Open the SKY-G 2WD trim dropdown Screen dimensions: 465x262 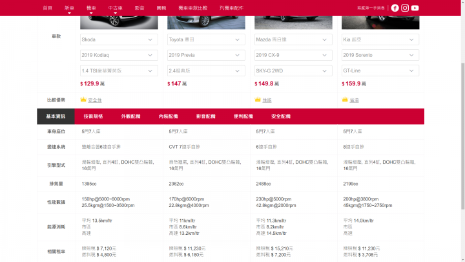click(x=293, y=71)
